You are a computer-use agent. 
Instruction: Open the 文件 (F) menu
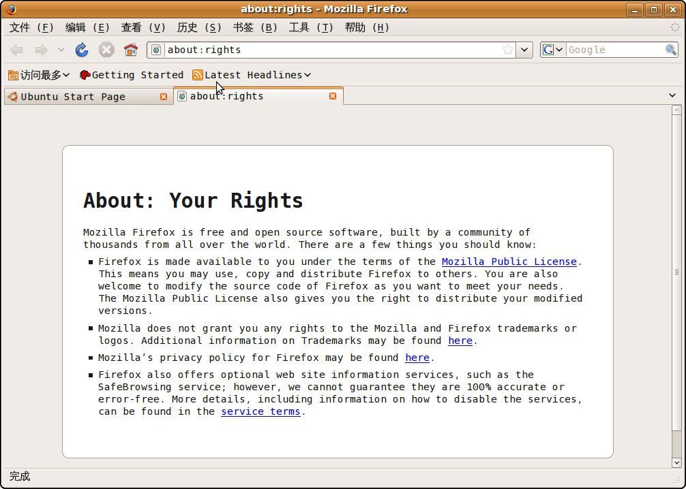coord(31,27)
